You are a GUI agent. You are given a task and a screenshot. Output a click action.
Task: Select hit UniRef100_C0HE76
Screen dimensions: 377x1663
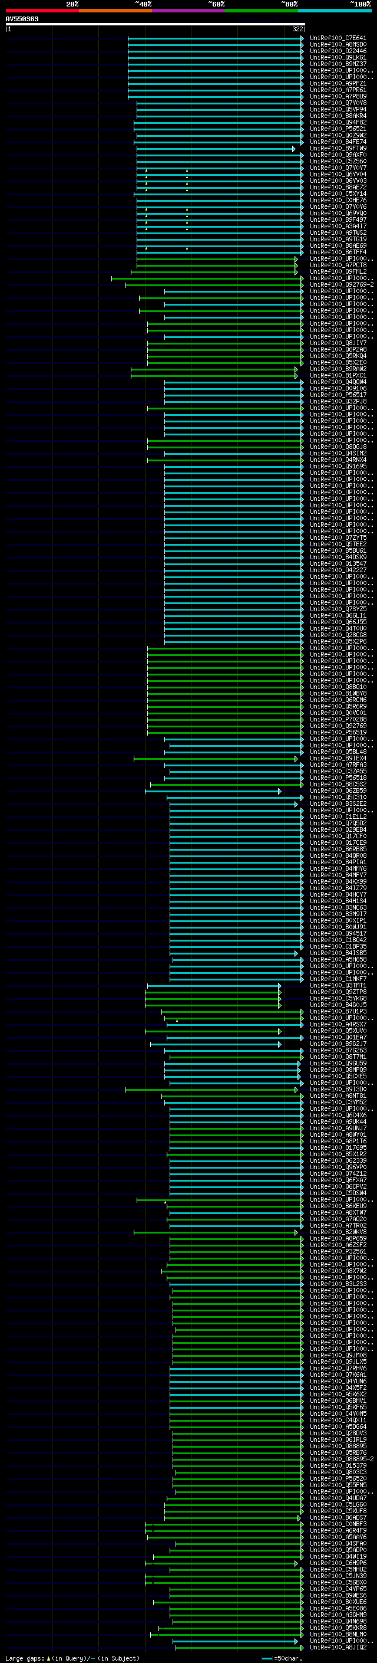coord(338,200)
